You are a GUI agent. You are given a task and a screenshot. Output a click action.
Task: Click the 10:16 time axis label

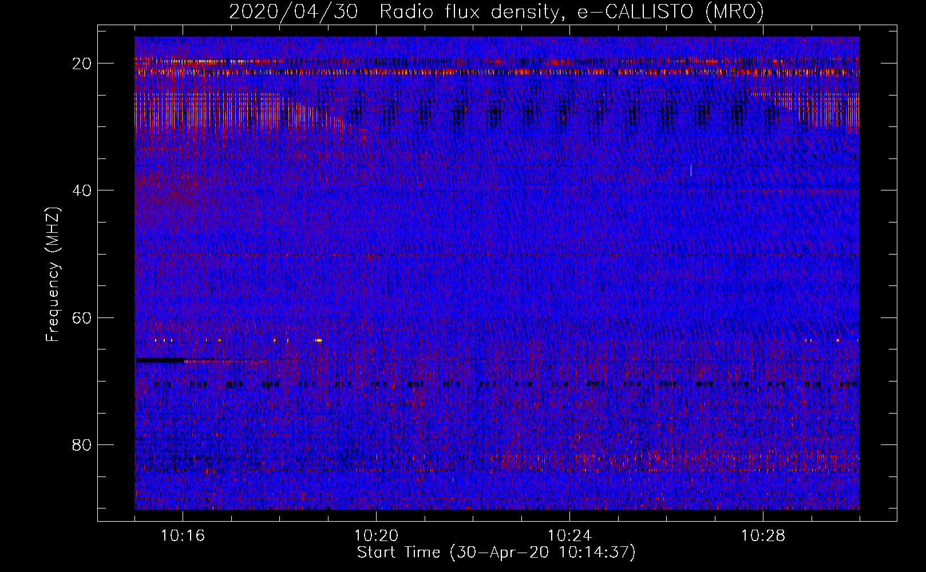point(183,536)
